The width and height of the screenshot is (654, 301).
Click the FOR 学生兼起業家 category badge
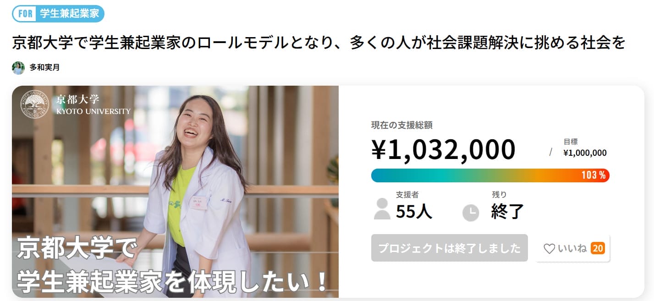pos(58,13)
